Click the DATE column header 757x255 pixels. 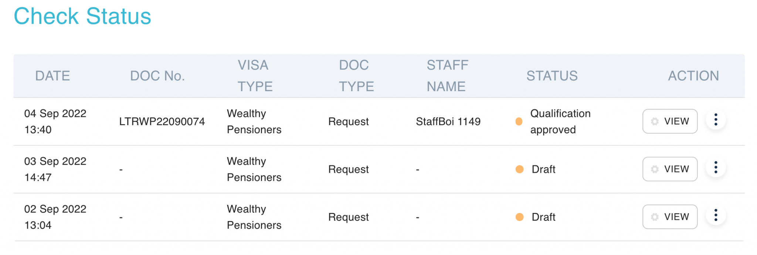[x=52, y=76]
